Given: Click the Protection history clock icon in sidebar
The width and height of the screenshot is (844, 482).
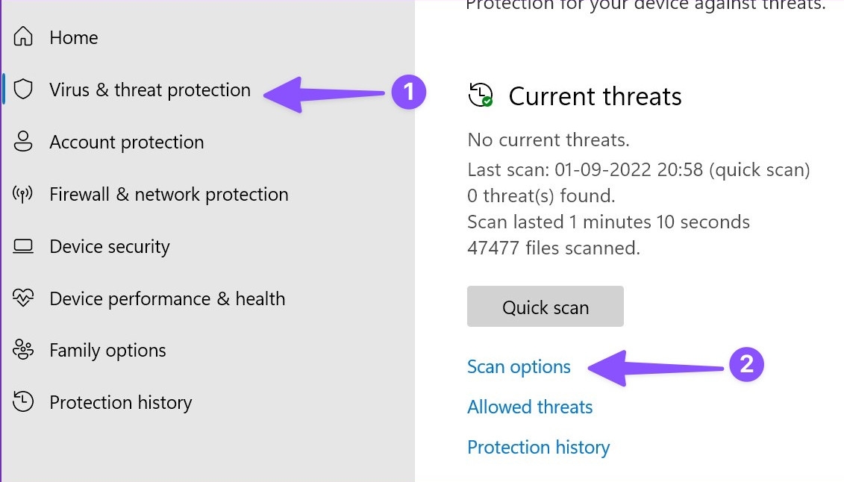Looking at the screenshot, I should (x=24, y=402).
